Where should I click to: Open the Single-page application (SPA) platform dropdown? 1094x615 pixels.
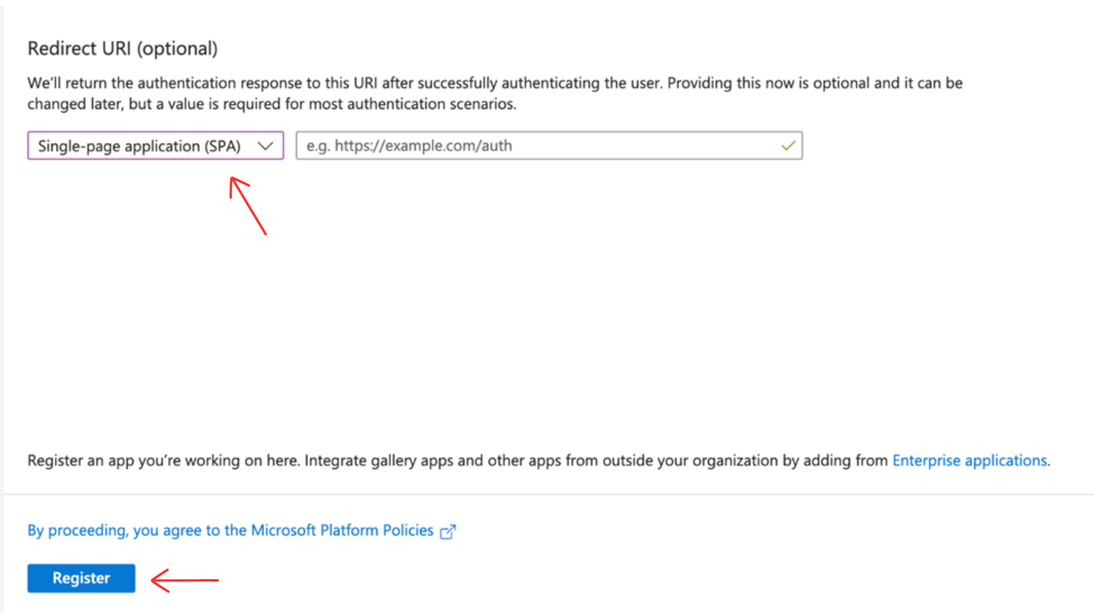(x=155, y=146)
